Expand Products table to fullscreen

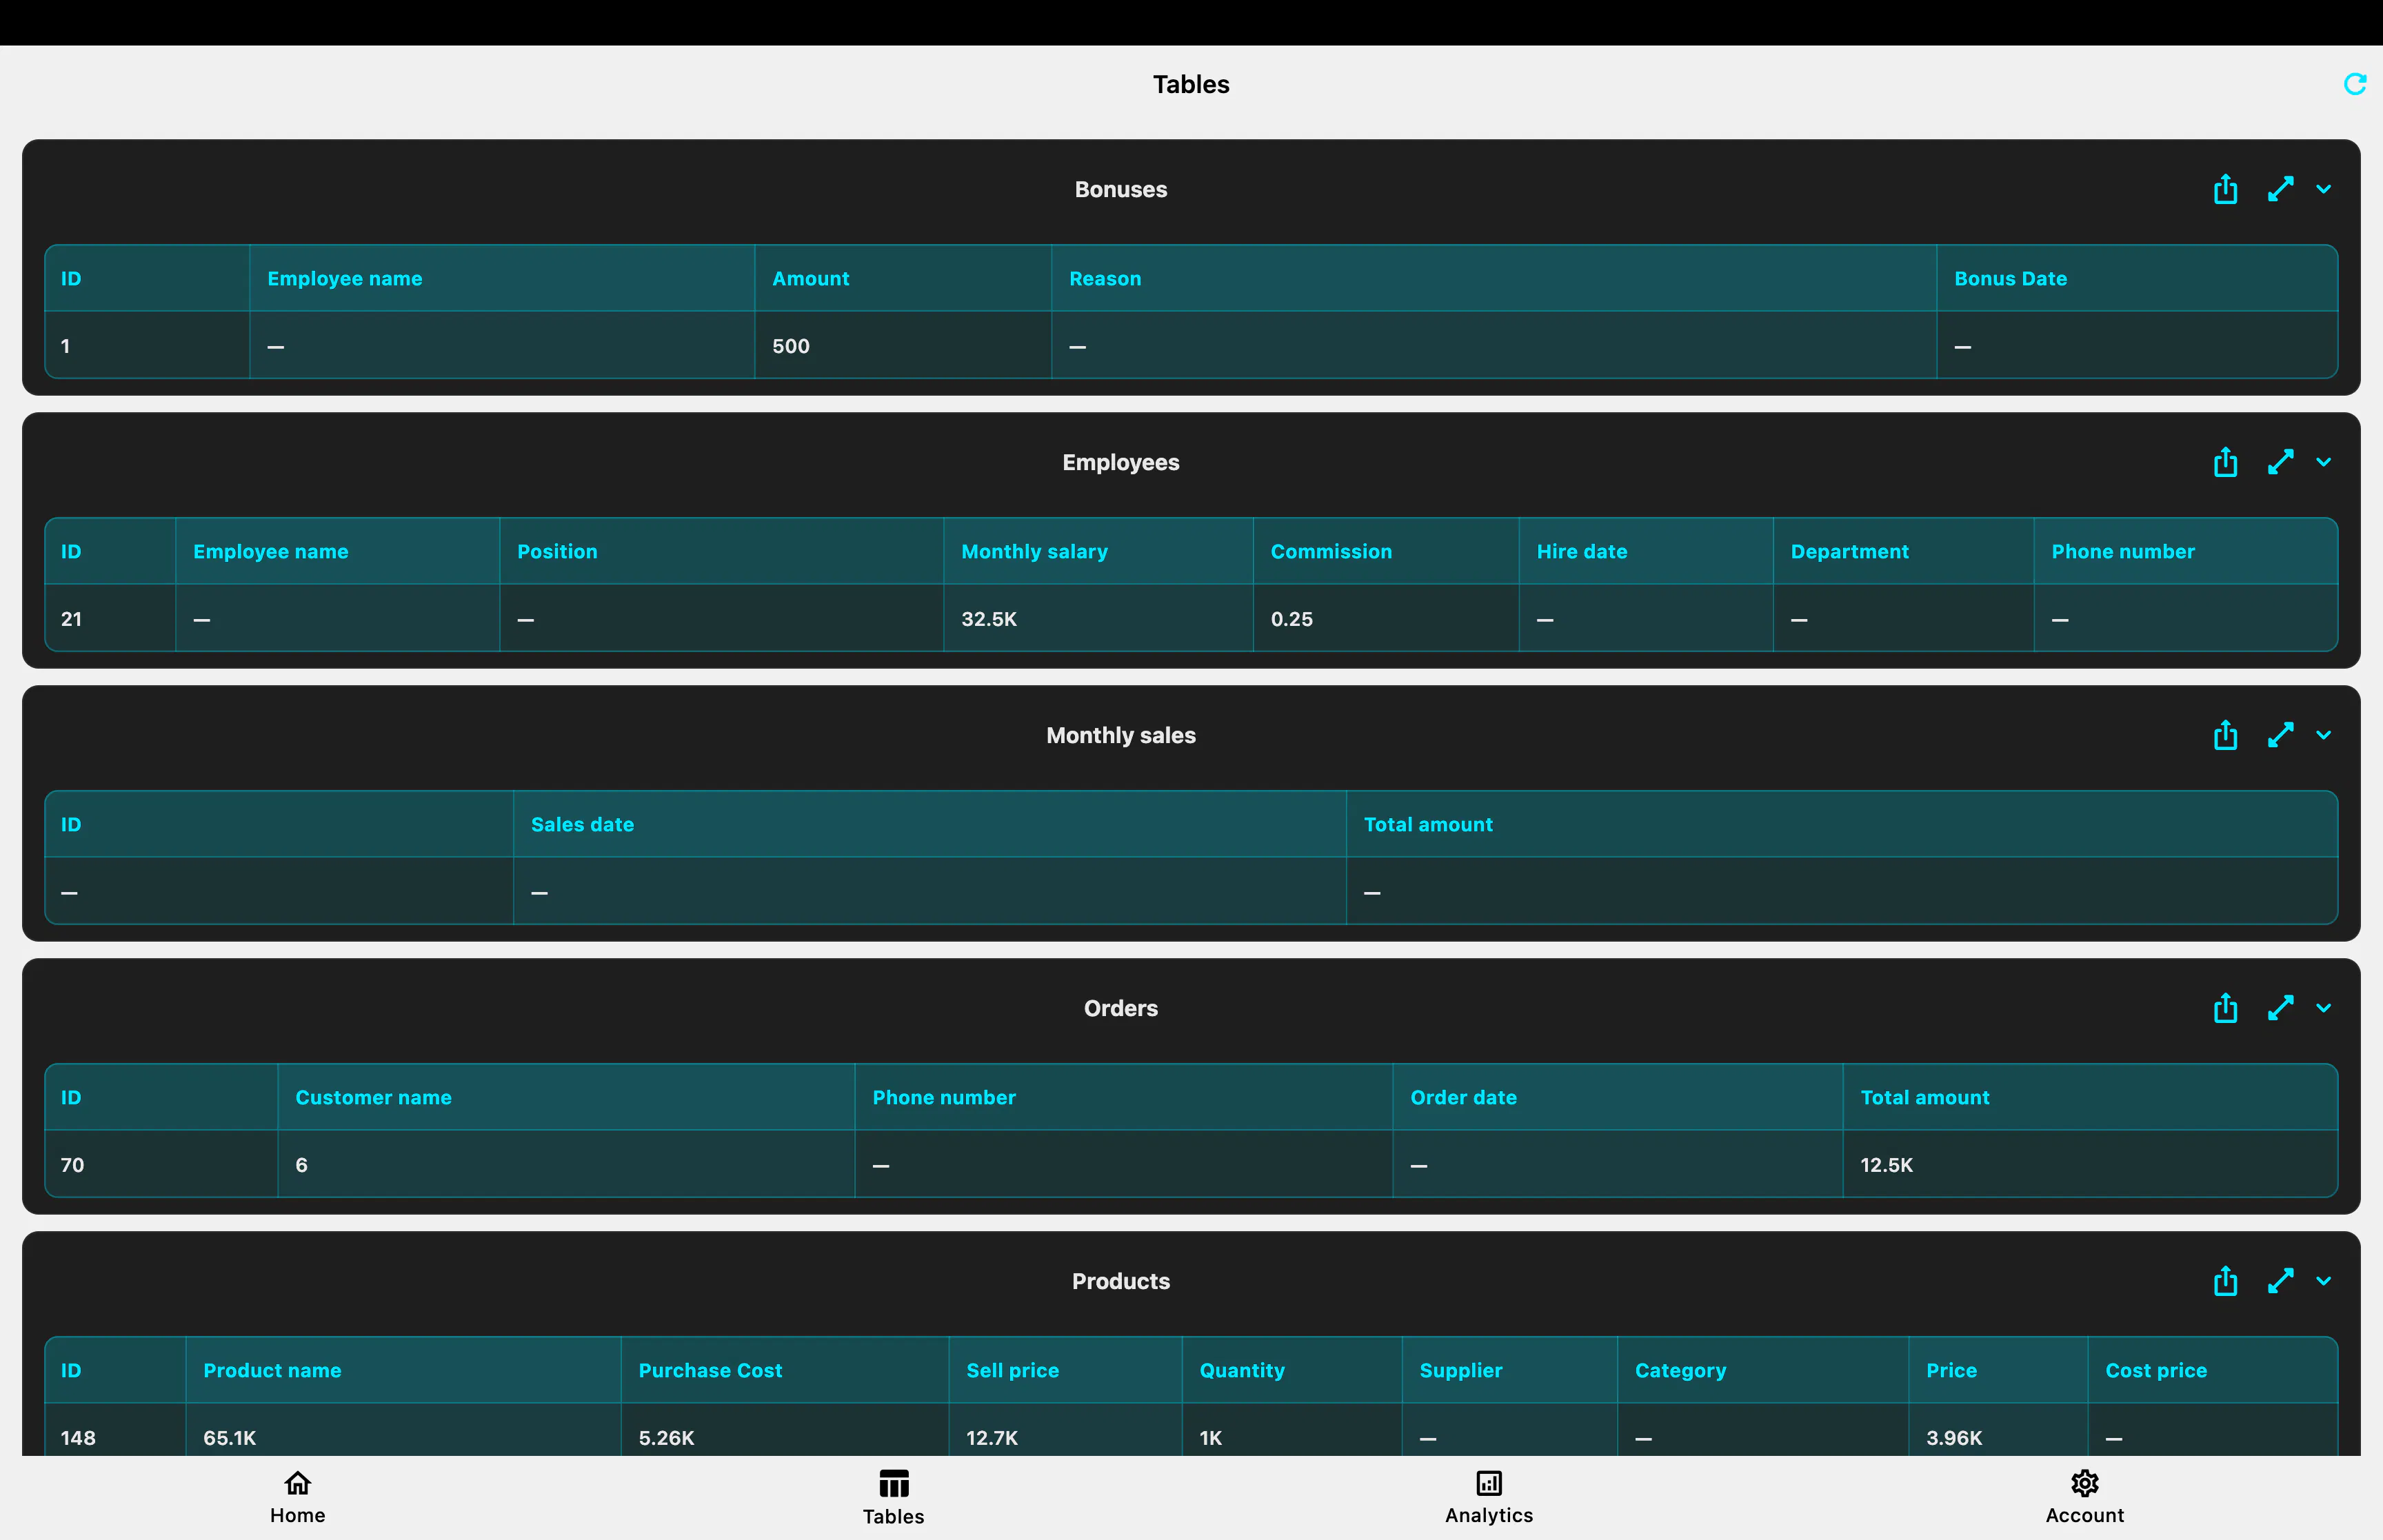(2280, 1281)
